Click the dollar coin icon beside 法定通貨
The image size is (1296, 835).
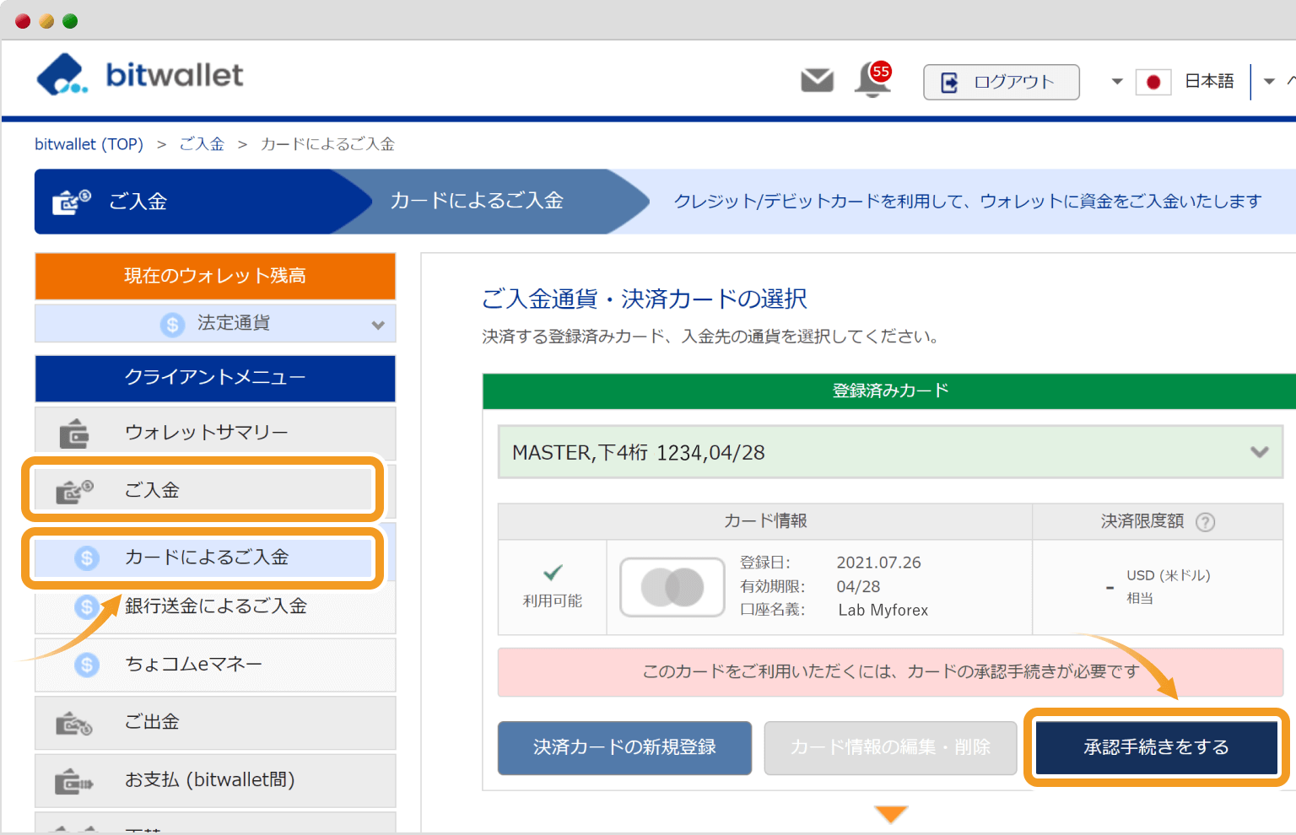click(172, 324)
